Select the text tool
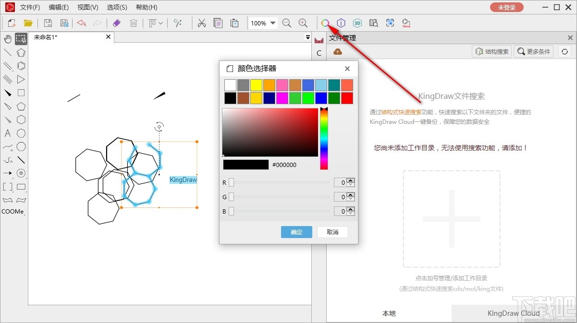The height and width of the screenshot is (323, 577). point(7,133)
